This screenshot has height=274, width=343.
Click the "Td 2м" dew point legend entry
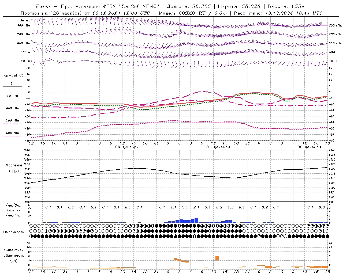click(12, 96)
